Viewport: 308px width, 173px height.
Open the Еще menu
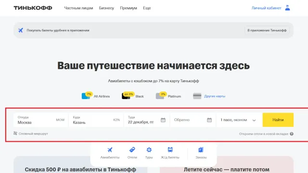coord(147,8)
